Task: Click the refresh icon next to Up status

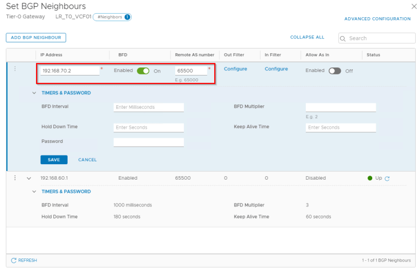Action: click(x=388, y=178)
